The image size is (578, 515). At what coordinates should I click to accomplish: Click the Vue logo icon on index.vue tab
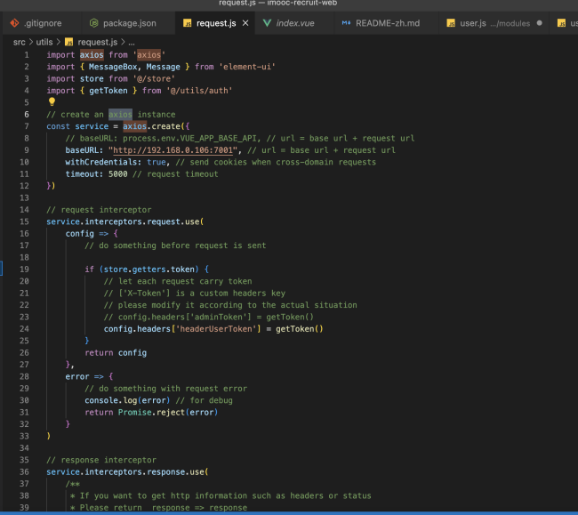tap(267, 22)
